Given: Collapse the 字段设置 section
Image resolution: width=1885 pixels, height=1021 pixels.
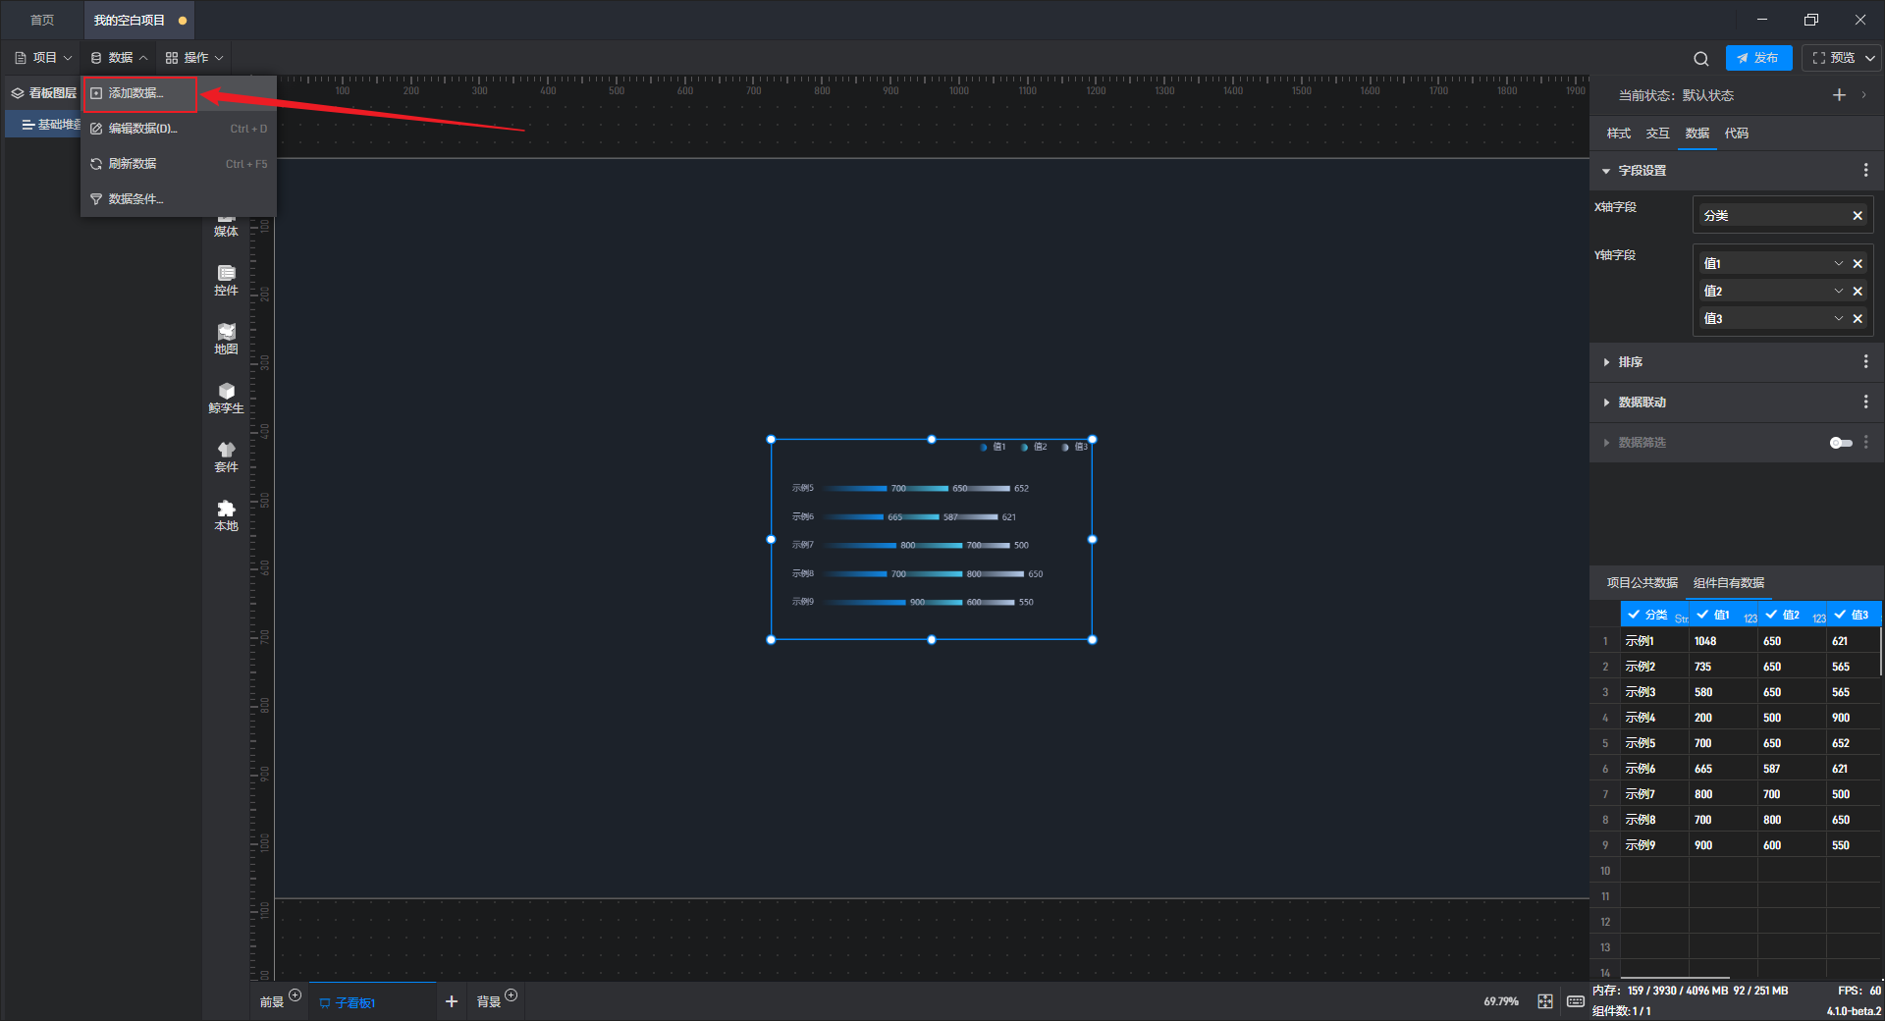Looking at the screenshot, I should (1606, 171).
